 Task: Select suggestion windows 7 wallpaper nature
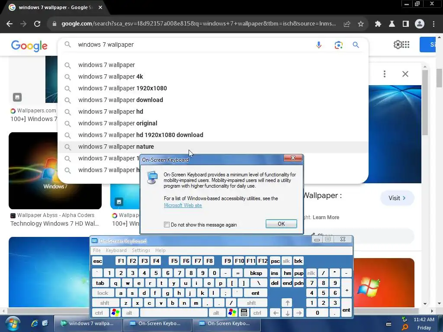213,147
